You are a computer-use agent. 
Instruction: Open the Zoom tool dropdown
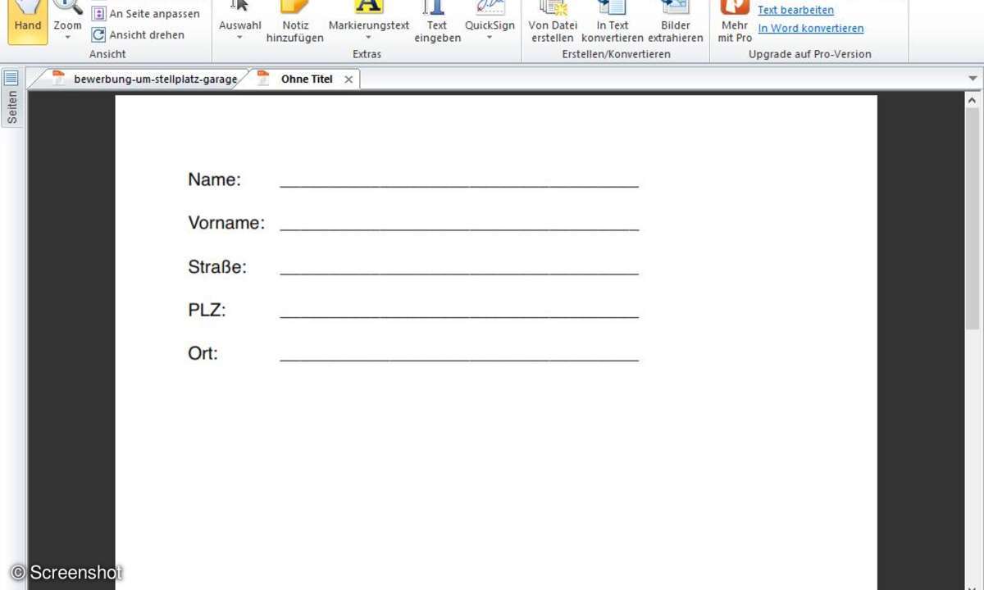(68, 37)
